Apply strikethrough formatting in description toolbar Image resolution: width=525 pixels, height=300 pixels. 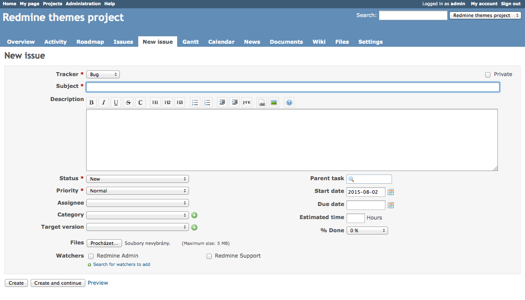[128, 103]
